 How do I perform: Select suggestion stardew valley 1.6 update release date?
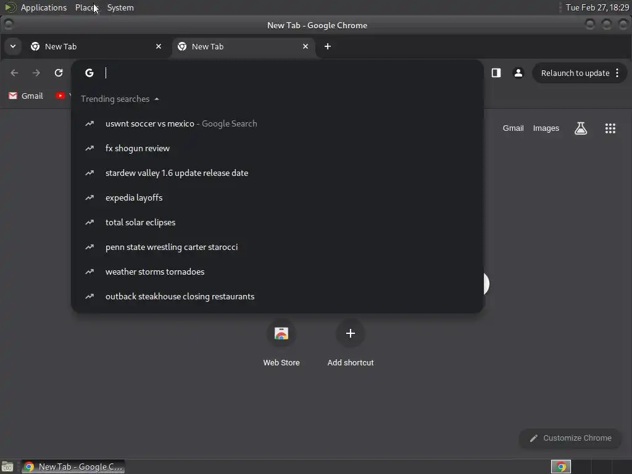[x=277, y=173]
